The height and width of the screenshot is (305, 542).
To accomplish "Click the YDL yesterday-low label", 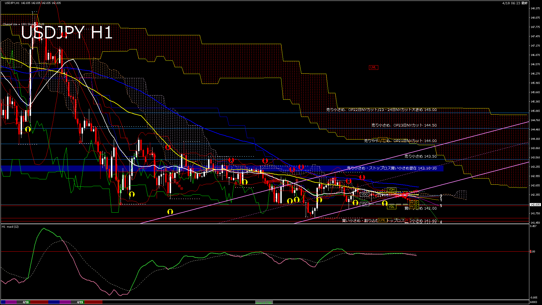I will coord(391,207).
